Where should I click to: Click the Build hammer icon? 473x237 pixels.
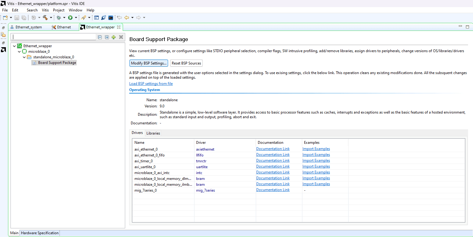tap(45, 18)
